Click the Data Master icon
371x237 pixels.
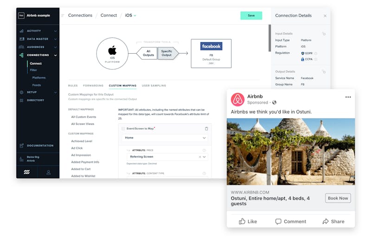[x=21, y=39]
